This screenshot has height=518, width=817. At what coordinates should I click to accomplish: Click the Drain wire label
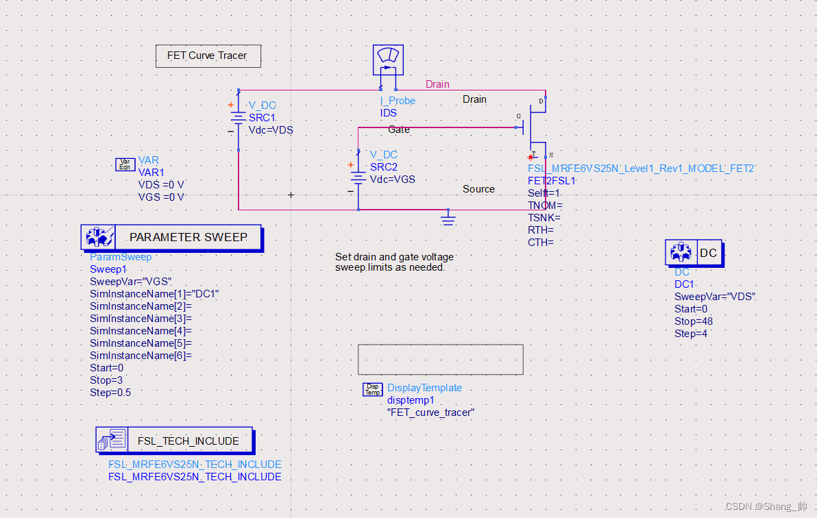437,84
